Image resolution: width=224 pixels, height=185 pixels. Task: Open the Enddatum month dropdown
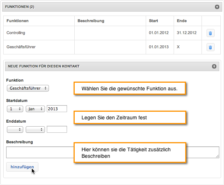click(x=35, y=129)
